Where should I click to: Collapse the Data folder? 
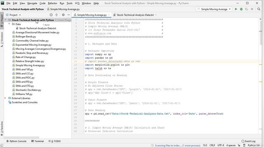[x=9, y=24]
